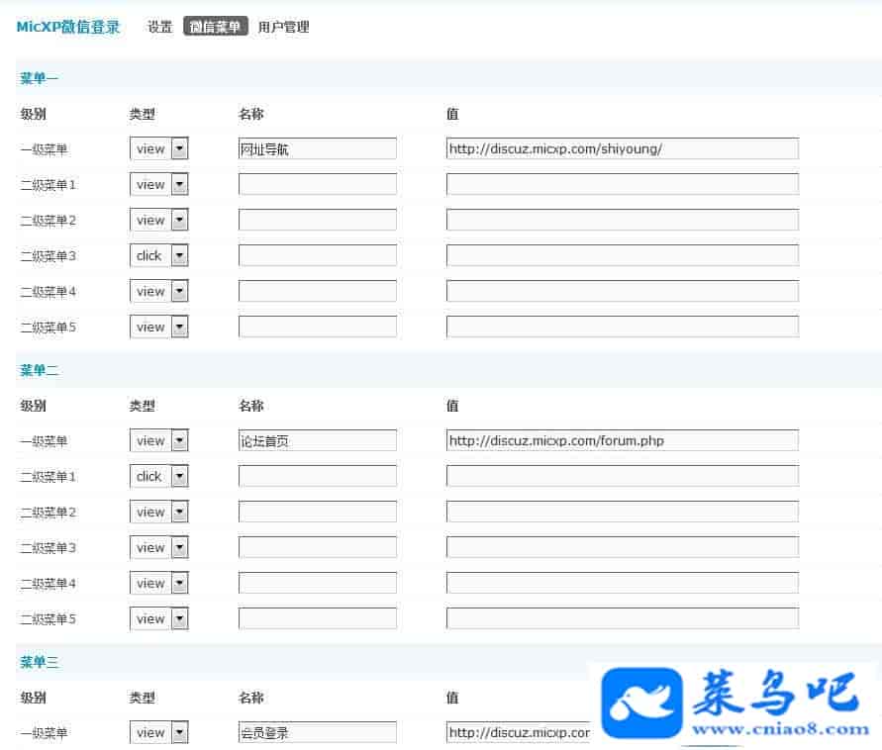This screenshot has width=882, height=750.
Task: Expand type dropdown for 菜单一 二级菜单3
Action: 159,255
